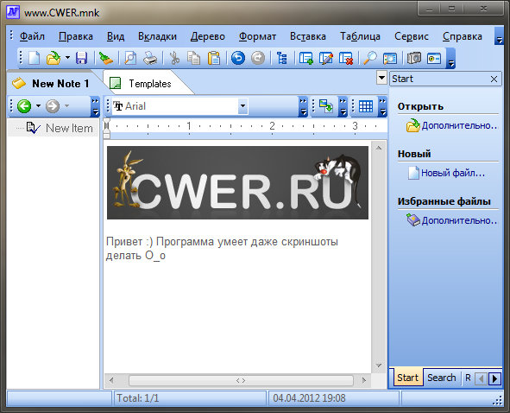Expand the menu bar overflow chevron
Viewport: 510px width, 413px height.
tap(499, 35)
